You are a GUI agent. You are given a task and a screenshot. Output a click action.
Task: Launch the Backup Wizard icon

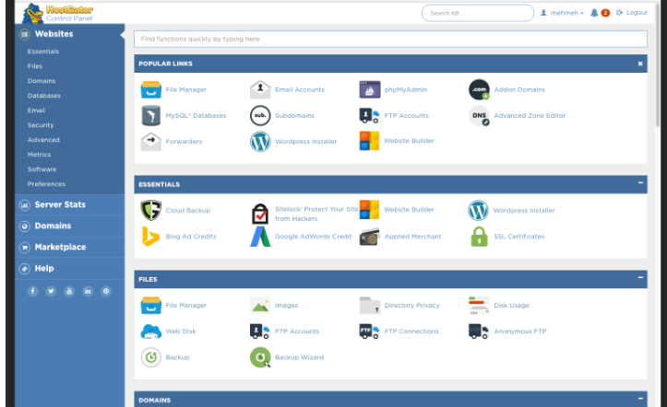[260, 357]
